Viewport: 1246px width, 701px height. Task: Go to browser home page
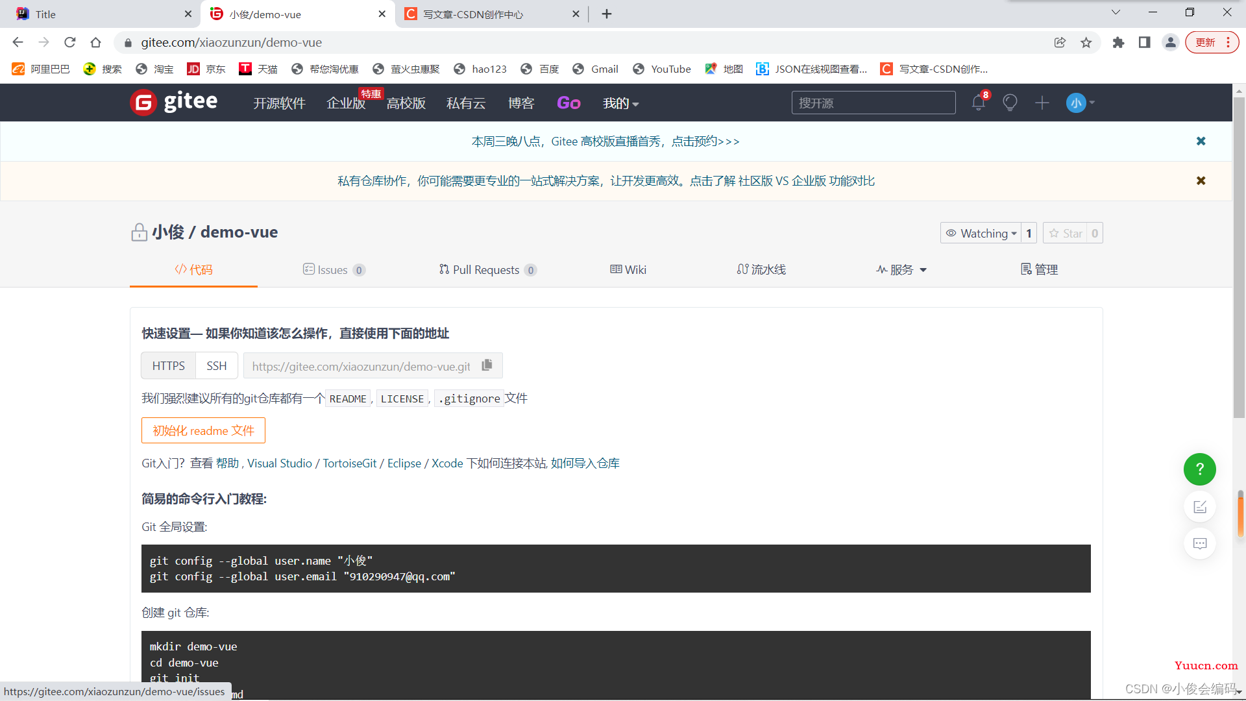click(96, 42)
